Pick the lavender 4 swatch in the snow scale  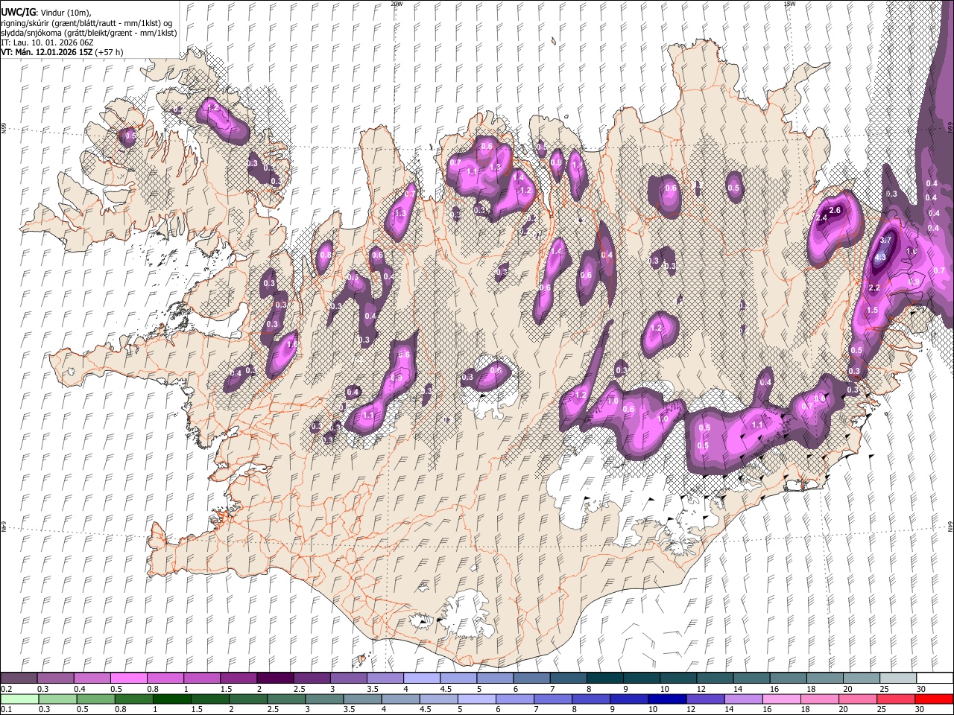(421, 679)
